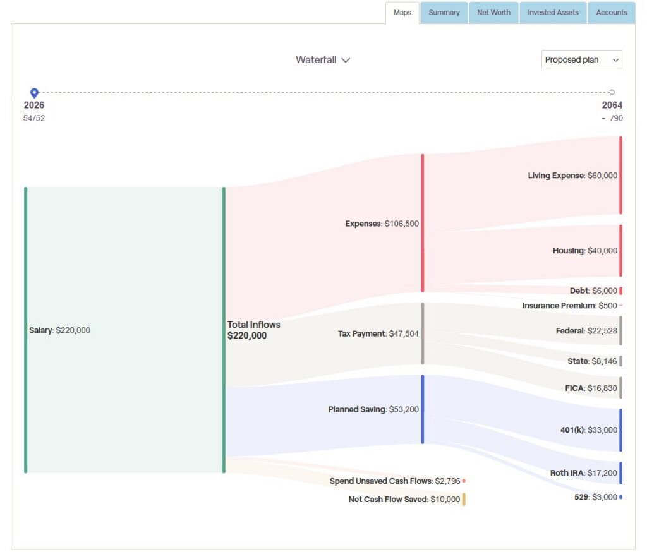Click the blue Planned Saving node bar

(423, 409)
